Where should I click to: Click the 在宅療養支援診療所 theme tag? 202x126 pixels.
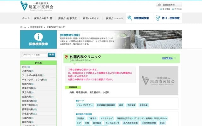[x=106, y=105]
